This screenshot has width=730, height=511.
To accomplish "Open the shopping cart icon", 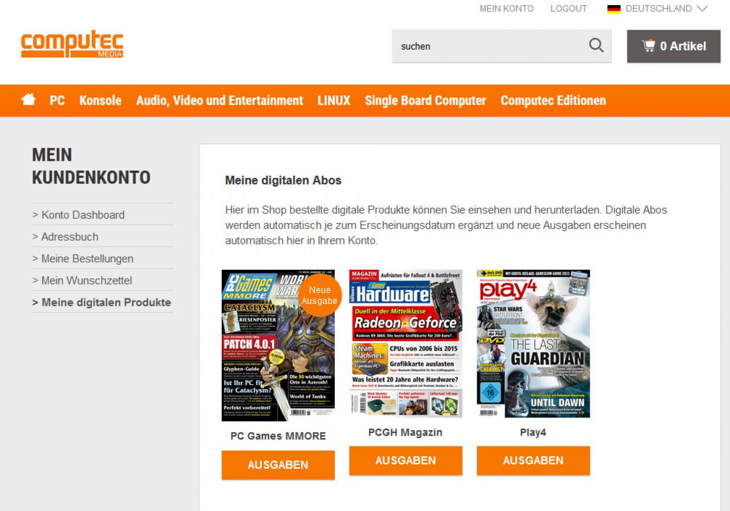I will click(648, 46).
